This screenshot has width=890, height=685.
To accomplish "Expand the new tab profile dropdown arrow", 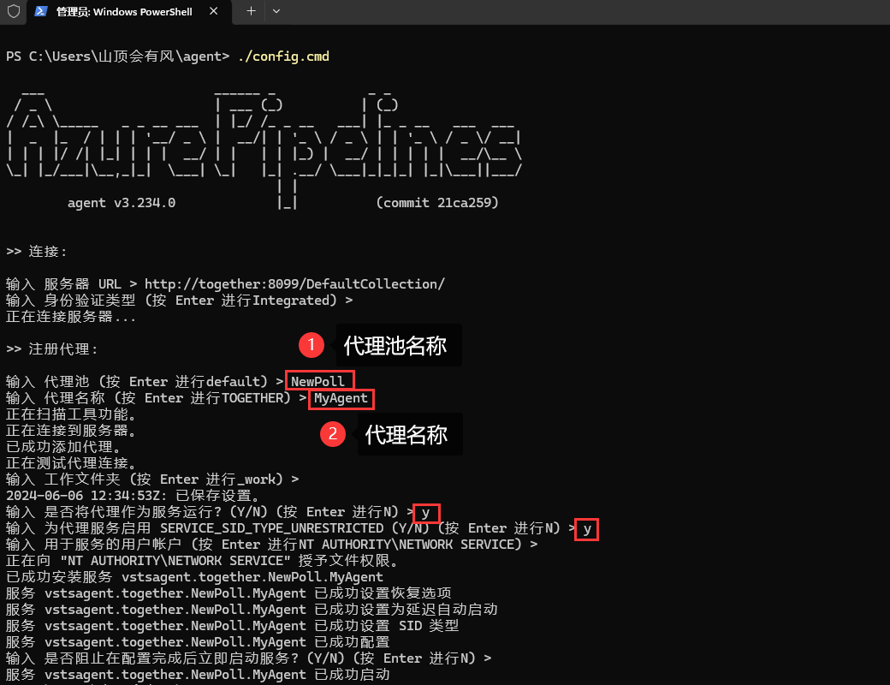I will (x=276, y=11).
